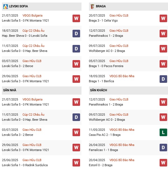The image size is (168, 169).
Task: Click W badge for Estoril 0-2 Braga
Action: [x=163, y=163]
